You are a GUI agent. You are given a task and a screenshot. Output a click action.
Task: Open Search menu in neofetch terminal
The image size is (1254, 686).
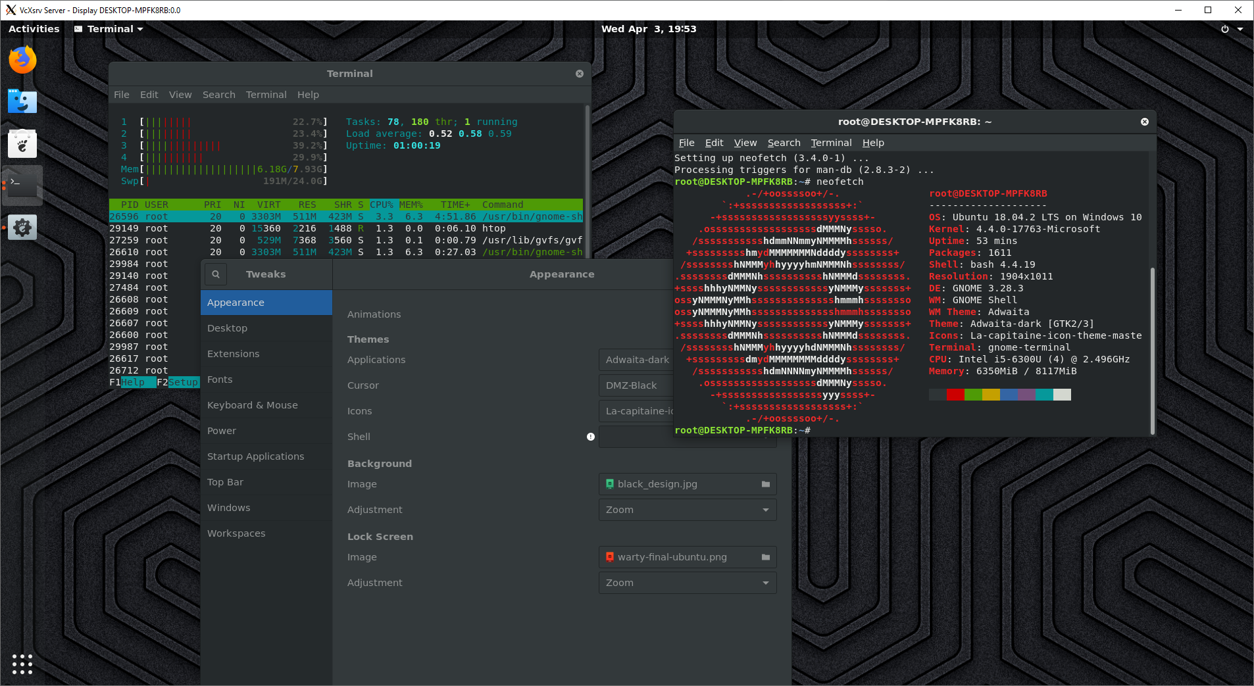coord(784,143)
